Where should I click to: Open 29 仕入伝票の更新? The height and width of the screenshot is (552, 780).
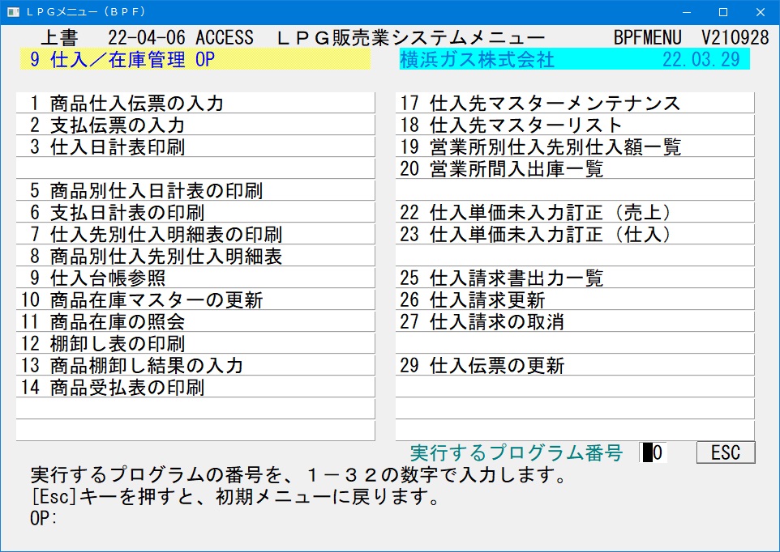point(575,365)
